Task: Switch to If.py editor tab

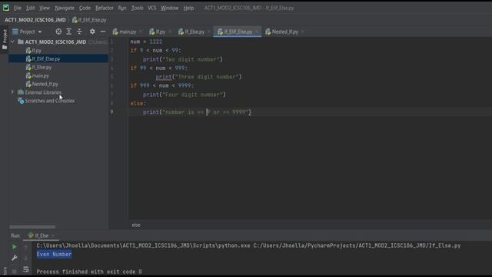Action: pos(158,32)
